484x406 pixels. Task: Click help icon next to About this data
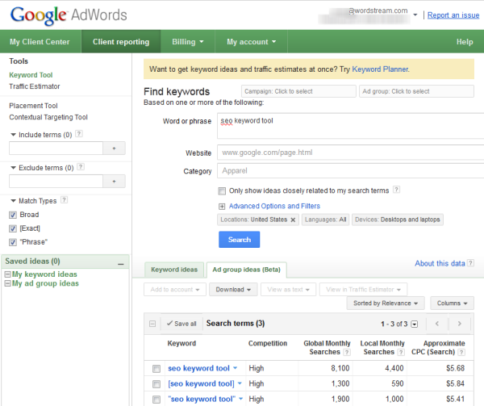point(470,263)
